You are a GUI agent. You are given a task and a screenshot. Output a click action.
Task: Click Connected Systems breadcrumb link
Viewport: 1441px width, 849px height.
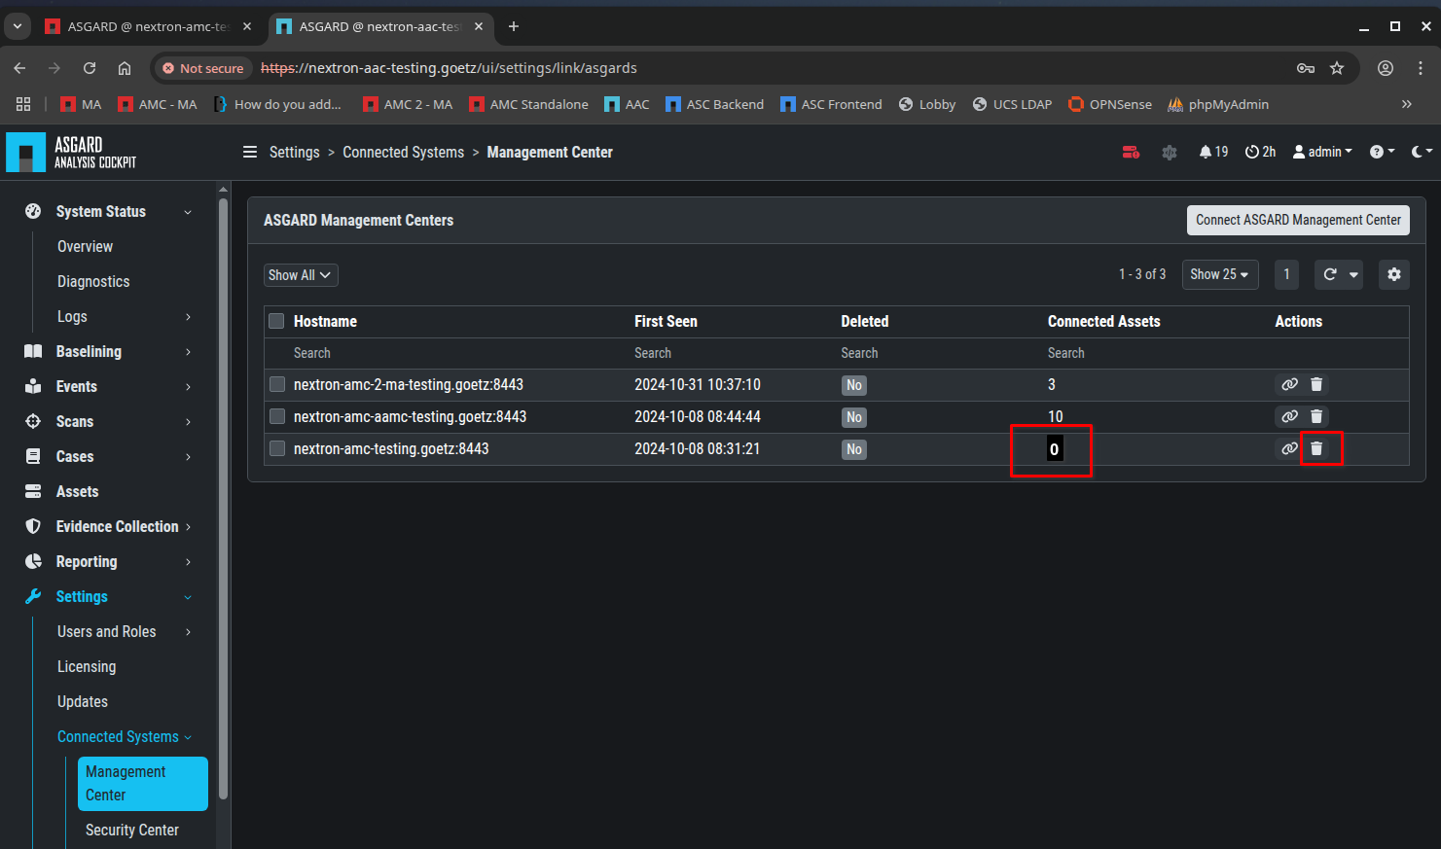(x=403, y=152)
